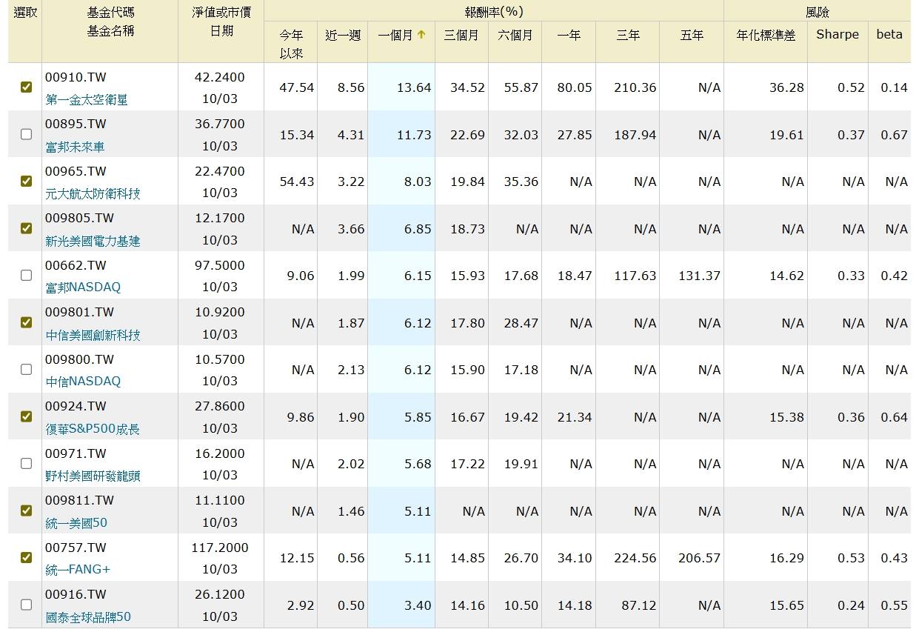Open the 元大航太防衛科技 fund link

[x=93, y=193]
